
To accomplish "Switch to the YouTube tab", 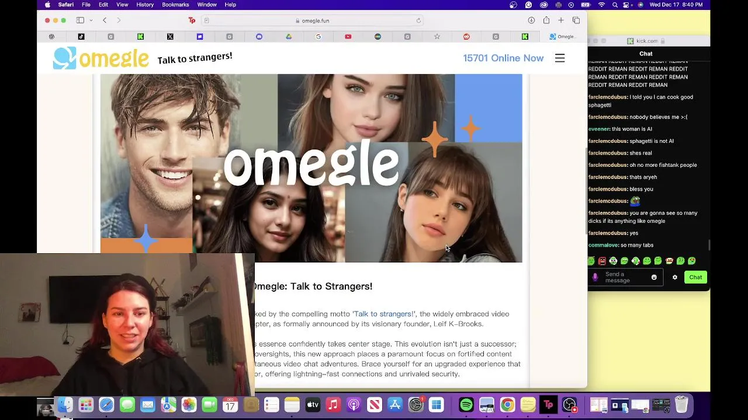I will pyautogui.click(x=348, y=37).
